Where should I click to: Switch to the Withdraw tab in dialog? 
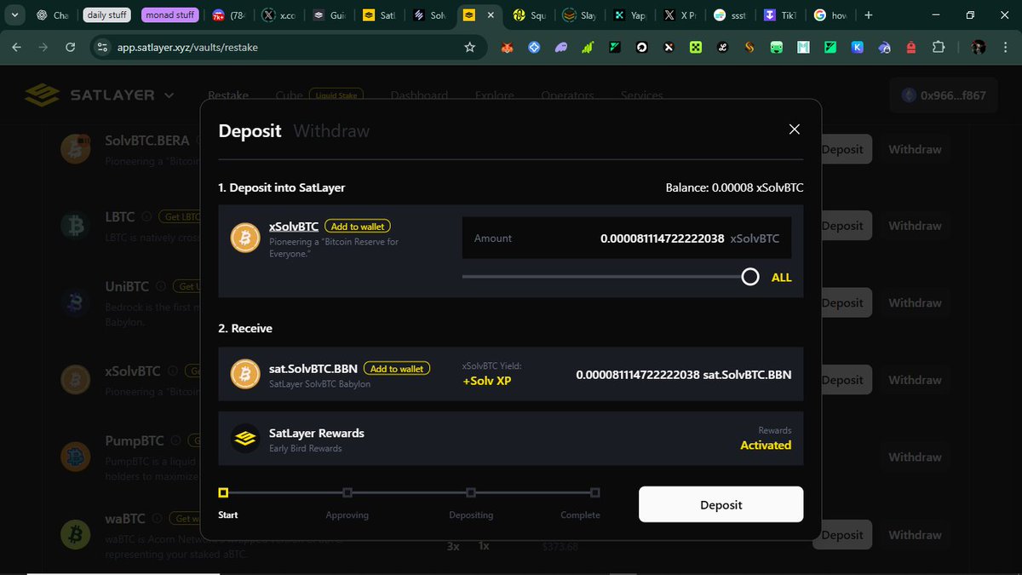(331, 131)
